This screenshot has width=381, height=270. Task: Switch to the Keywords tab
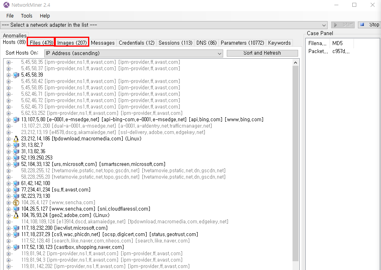coord(279,43)
